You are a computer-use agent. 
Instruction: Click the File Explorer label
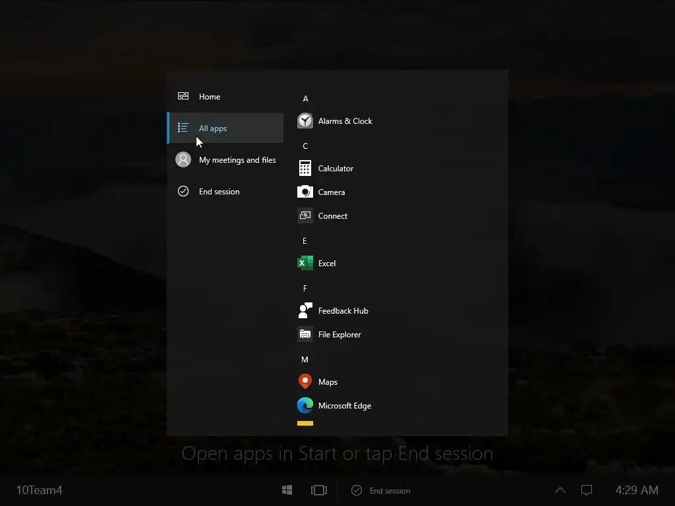(x=339, y=334)
